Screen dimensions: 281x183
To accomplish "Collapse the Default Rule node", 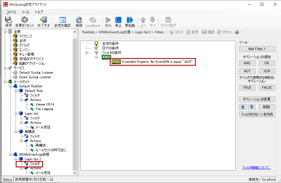I will pyautogui.click(x=16, y=91).
